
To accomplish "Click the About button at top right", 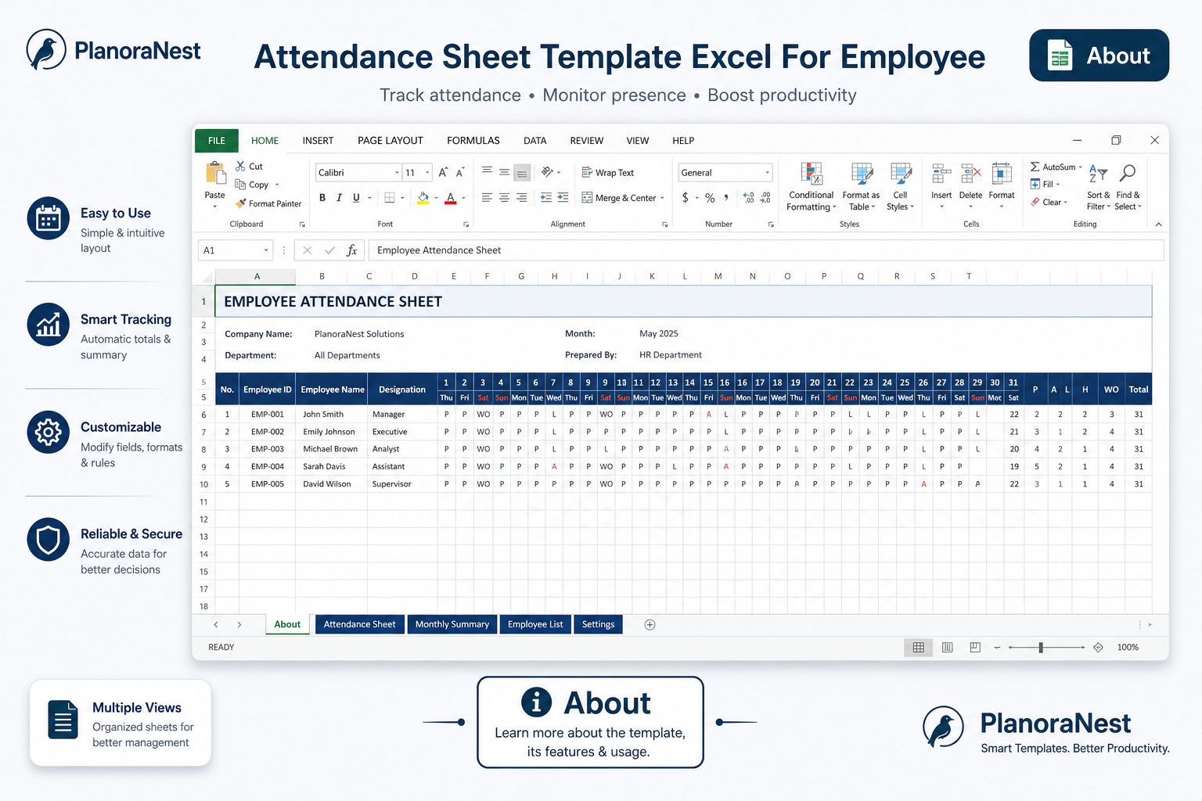I will [x=1099, y=56].
